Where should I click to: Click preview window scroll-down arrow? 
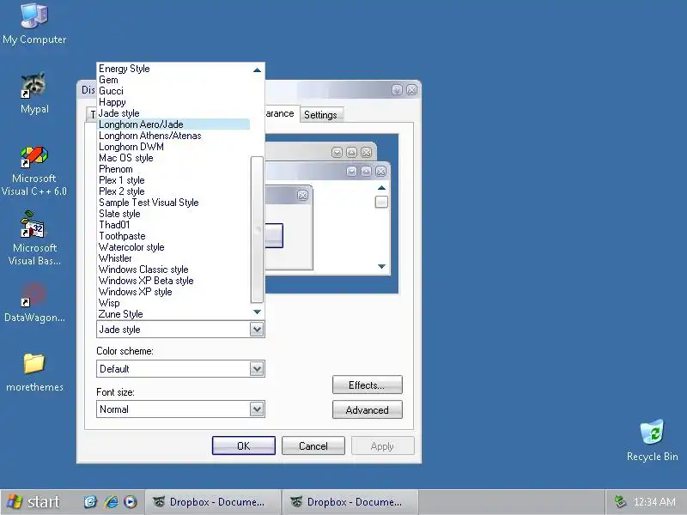point(381,266)
